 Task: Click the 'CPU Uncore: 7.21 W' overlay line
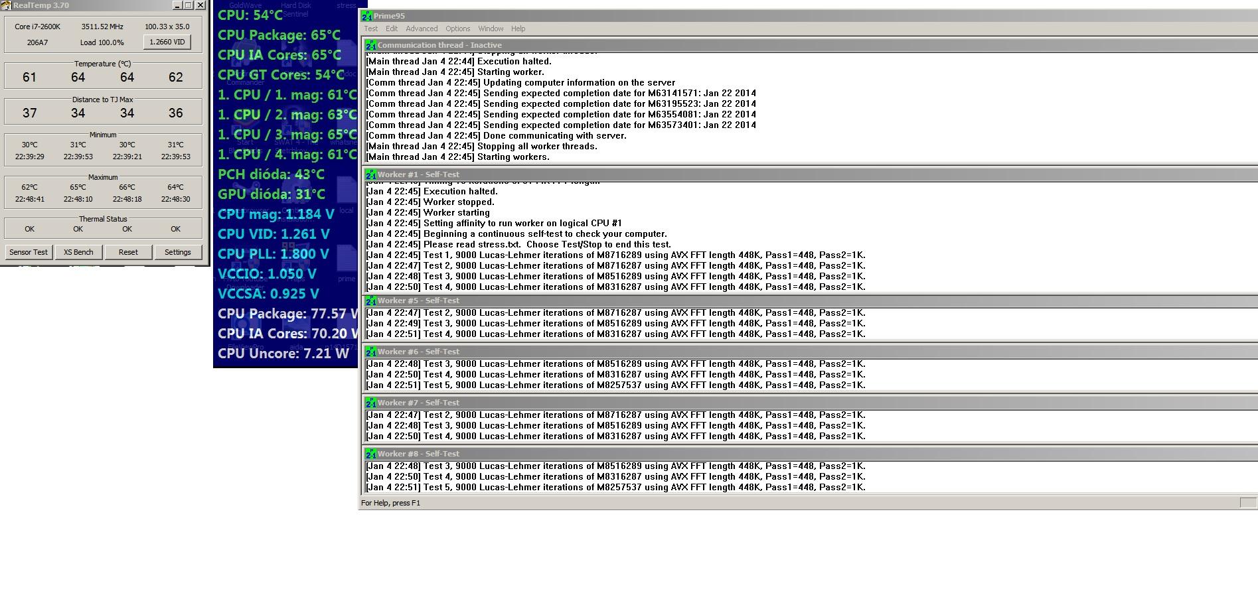(x=283, y=354)
